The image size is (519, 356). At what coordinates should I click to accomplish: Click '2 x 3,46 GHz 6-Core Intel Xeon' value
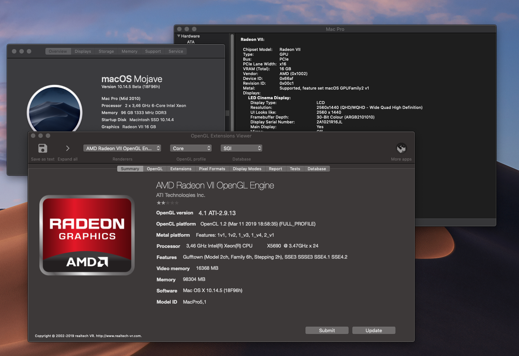(x=156, y=106)
